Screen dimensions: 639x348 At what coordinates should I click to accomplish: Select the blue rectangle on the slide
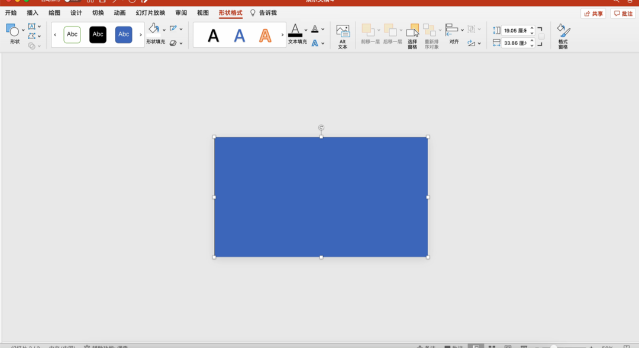point(321,197)
